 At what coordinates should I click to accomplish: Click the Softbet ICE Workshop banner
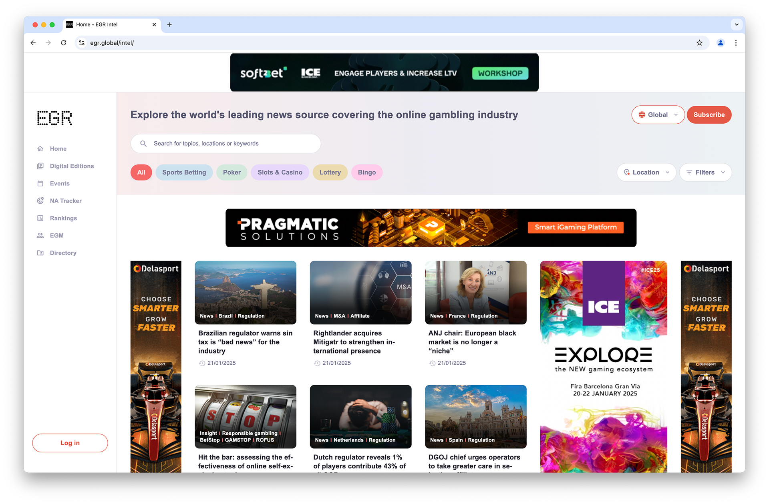[x=384, y=72]
